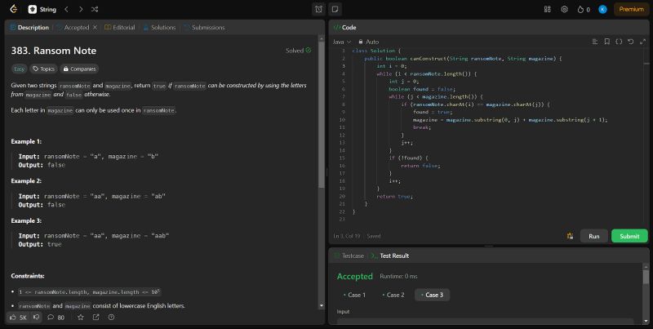Start the alarm clock timer
The height and width of the screenshot is (329, 653).
tap(318, 9)
